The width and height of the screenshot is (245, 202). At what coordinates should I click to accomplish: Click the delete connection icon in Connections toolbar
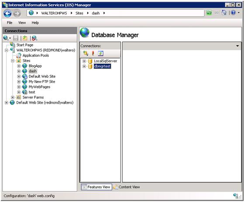35,38
